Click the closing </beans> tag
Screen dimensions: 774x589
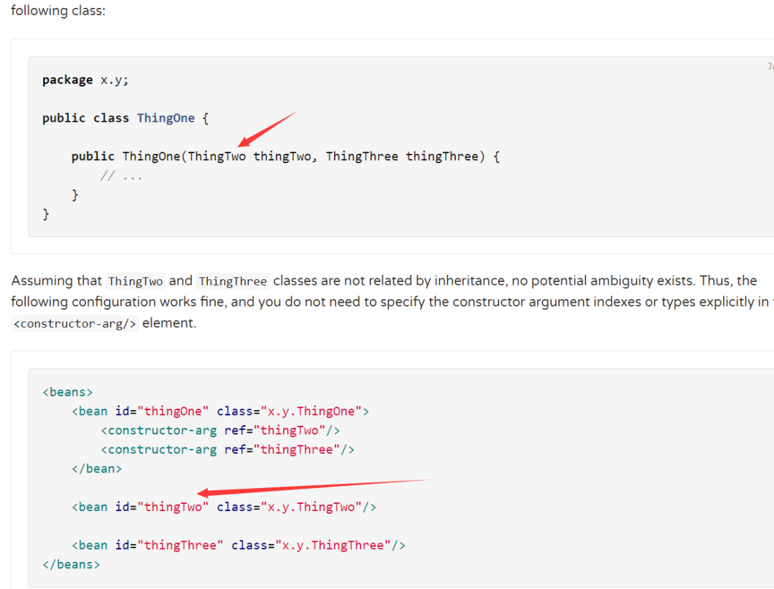[x=71, y=564]
